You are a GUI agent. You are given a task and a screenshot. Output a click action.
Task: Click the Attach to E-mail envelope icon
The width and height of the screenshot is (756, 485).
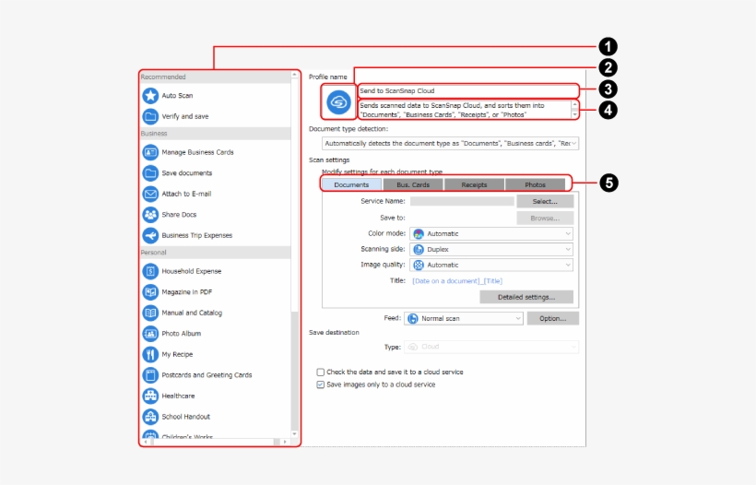[x=150, y=194]
